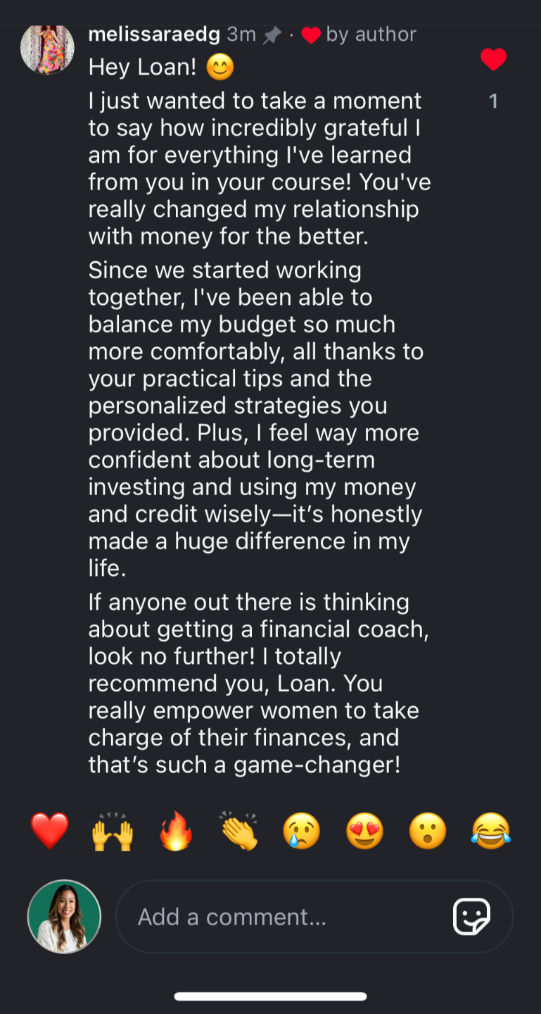Screen dimensions: 541x1014
Task: Click the pin icon beside the timestamp
Action: (272, 35)
